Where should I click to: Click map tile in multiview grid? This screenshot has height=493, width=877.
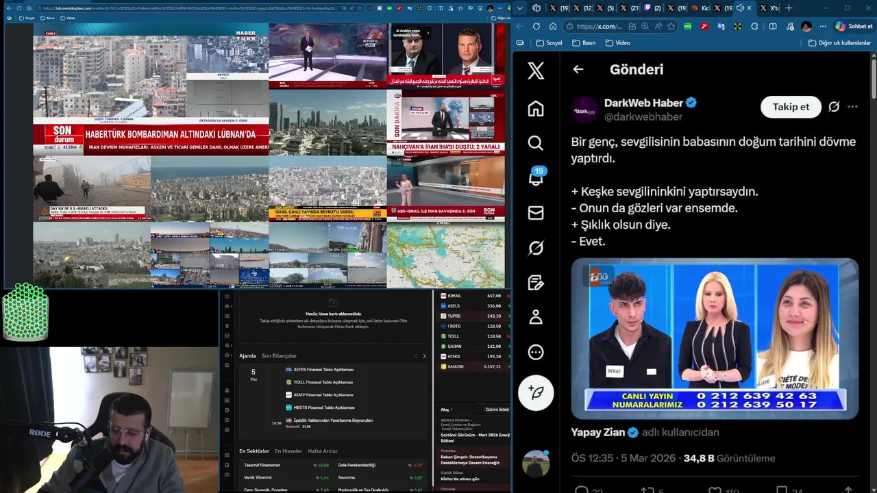(x=446, y=255)
